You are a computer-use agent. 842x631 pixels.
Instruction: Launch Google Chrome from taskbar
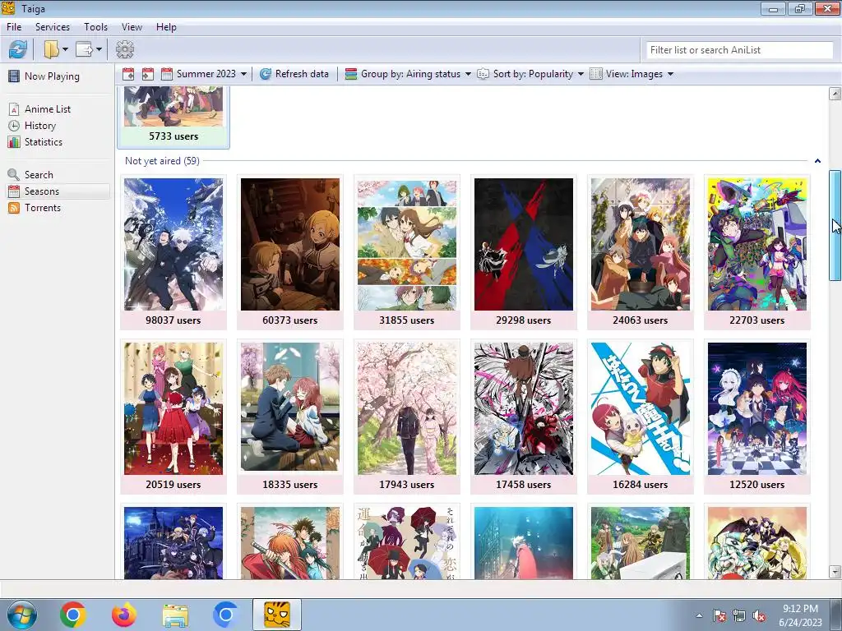(73, 615)
